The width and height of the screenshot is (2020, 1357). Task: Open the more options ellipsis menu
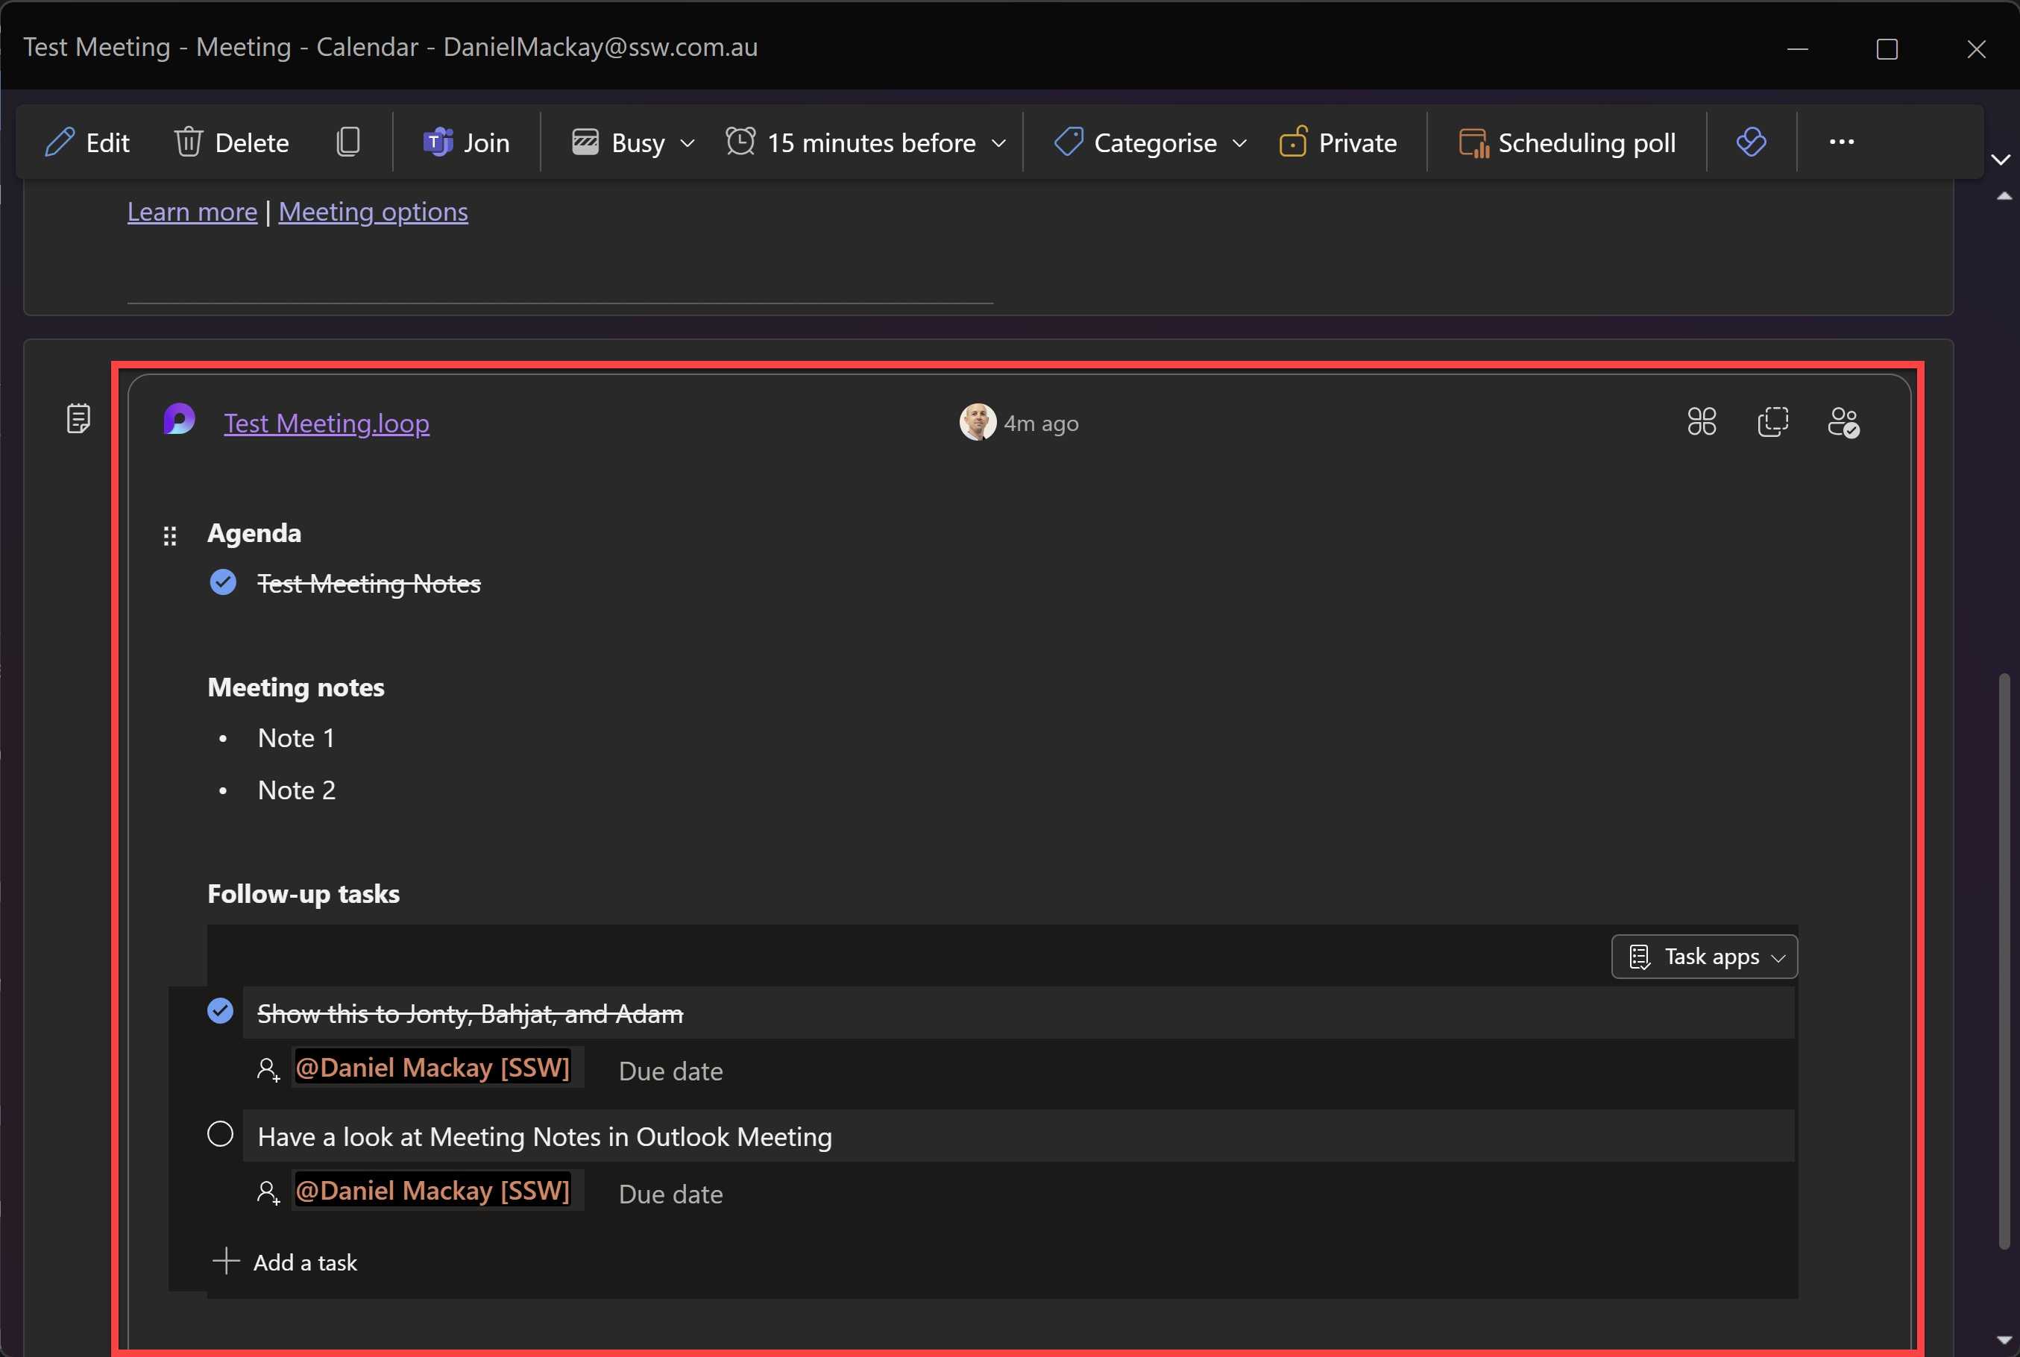pyautogui.click(x=1841, y=142)
